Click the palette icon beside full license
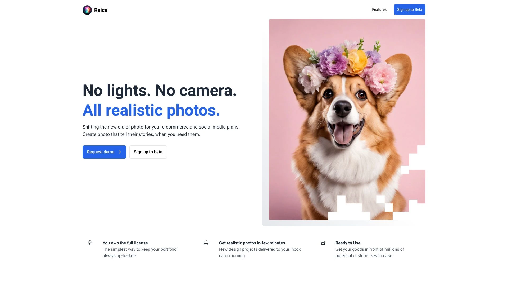This screenshot has width=508, height=285. pyautogui.click(x=90, y=243)
